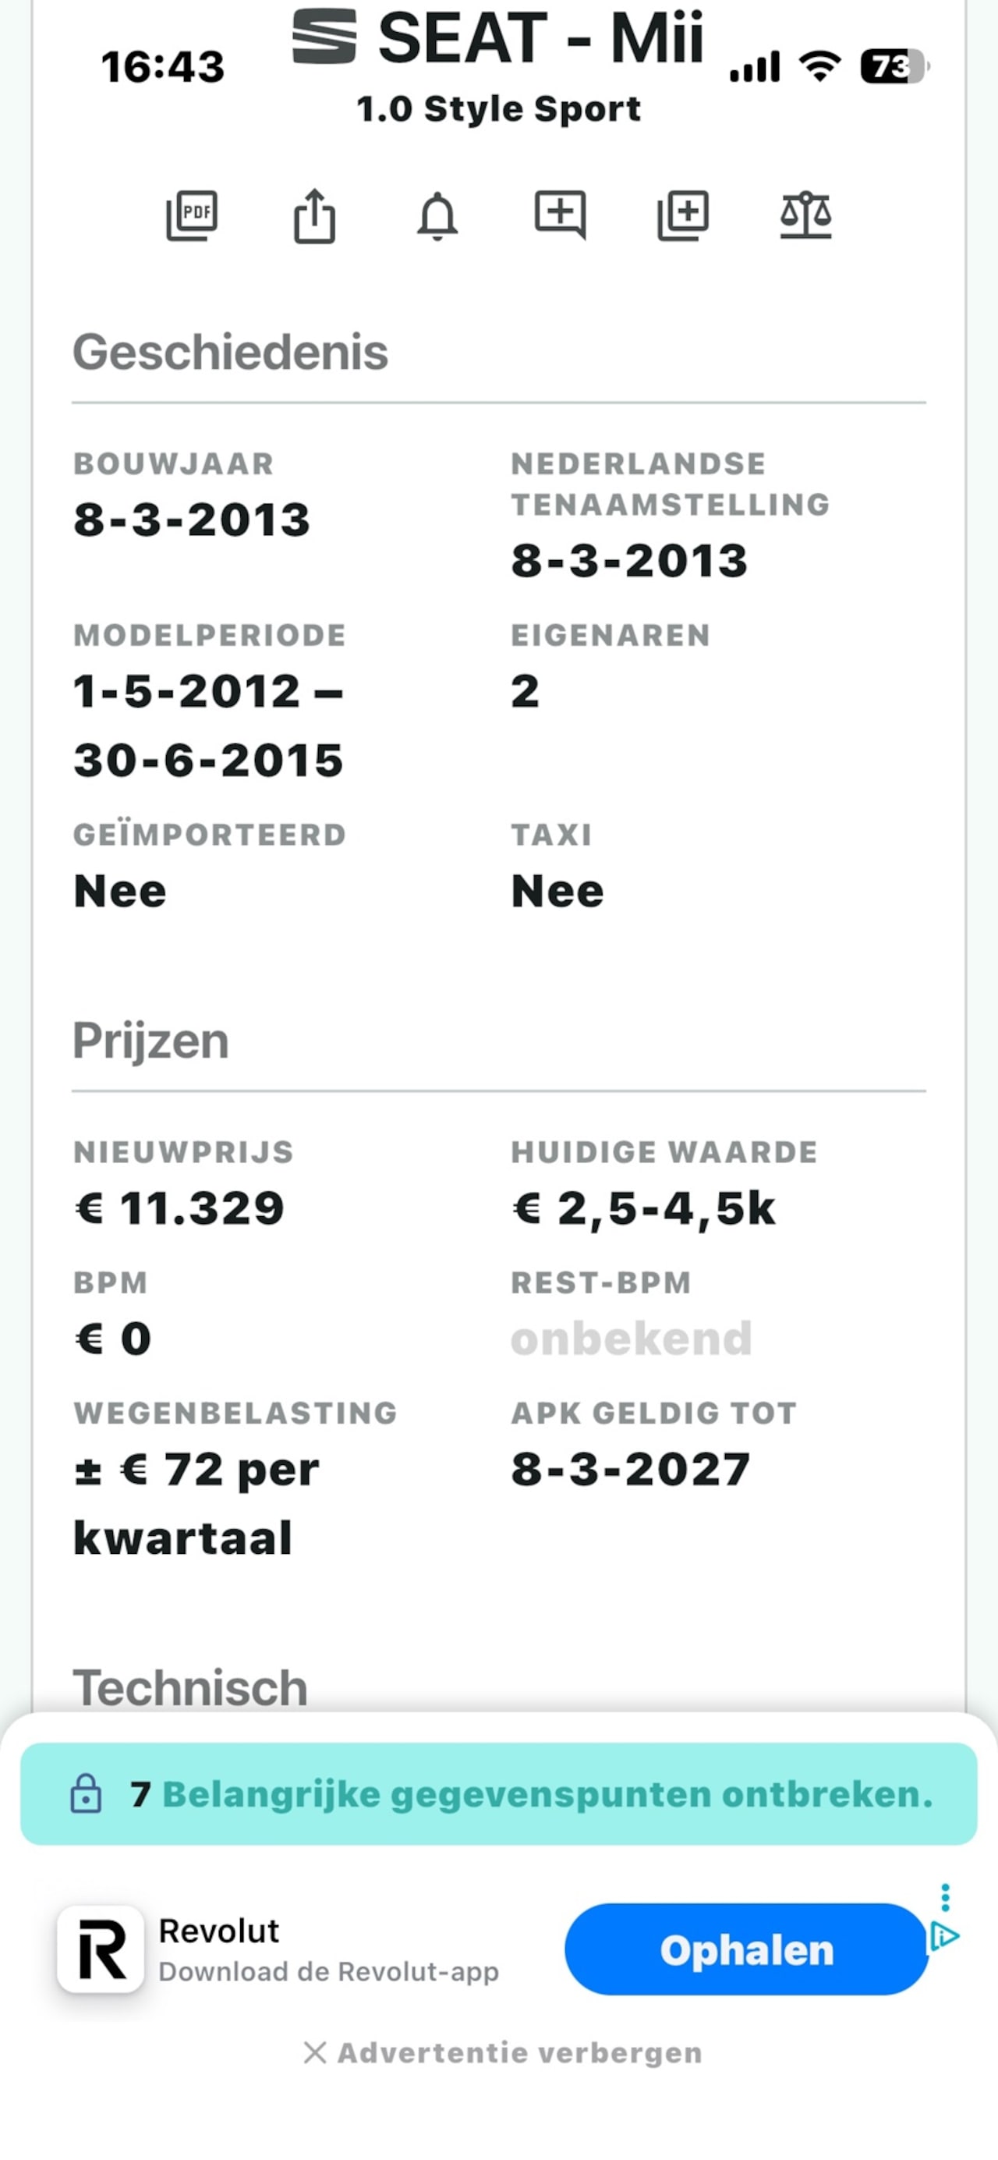
Task: Tap the PDF export icon
Action: 192,215
